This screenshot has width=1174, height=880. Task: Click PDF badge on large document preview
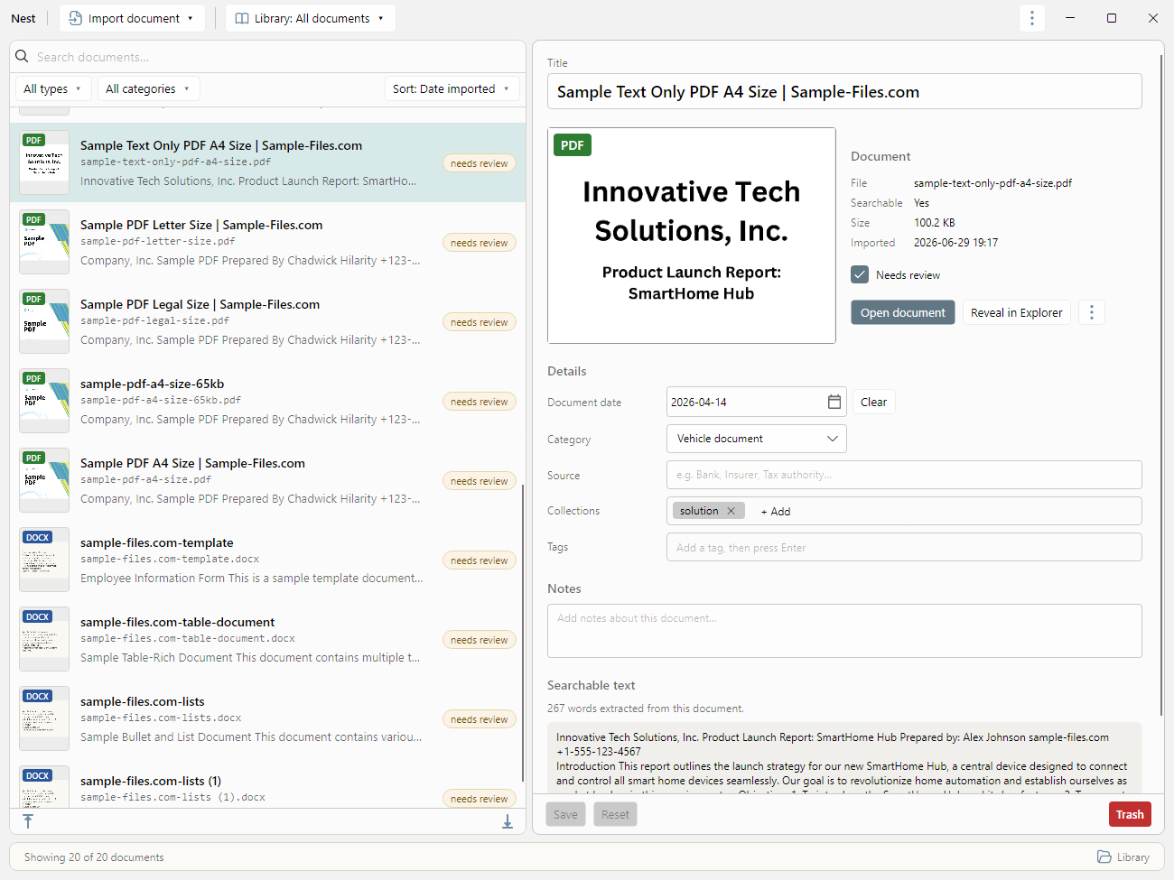coord(573,145)
